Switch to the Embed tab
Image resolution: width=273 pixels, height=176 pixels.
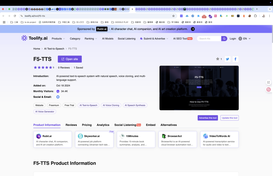click(151, 125)
